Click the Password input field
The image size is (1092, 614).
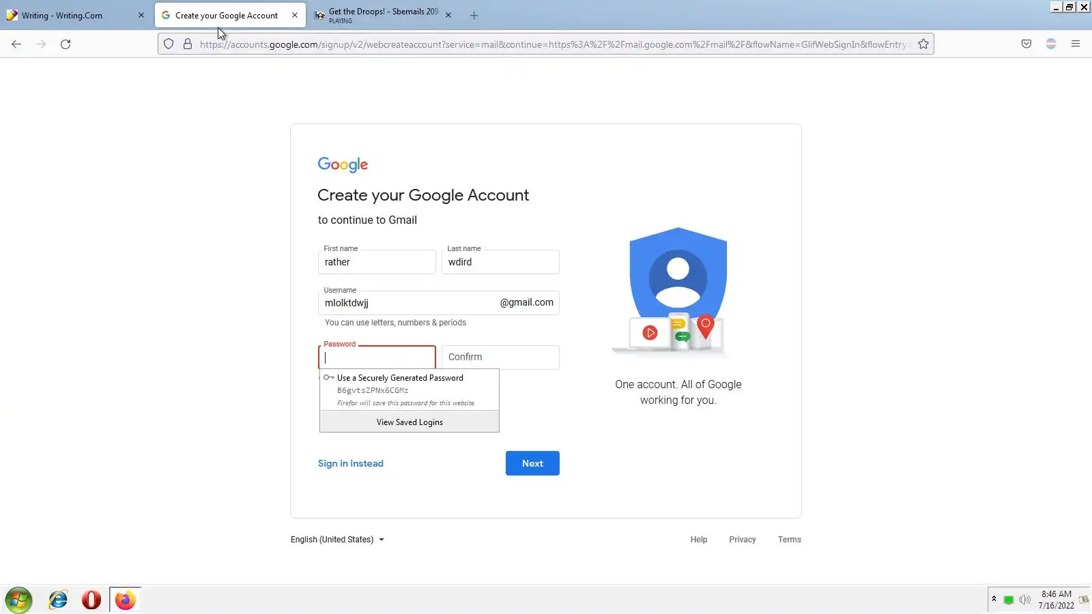point(377,357)
